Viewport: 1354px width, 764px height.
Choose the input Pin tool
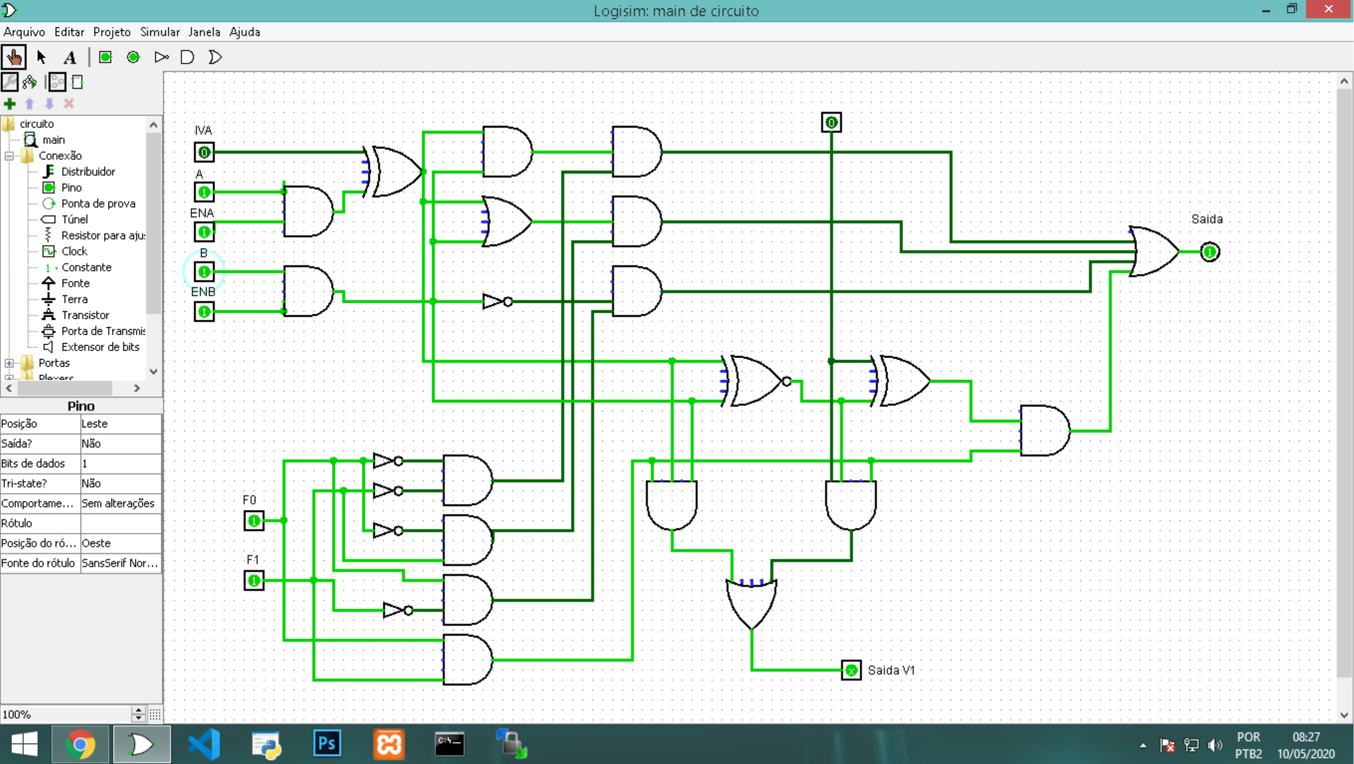pyautogui.click(x=105, y=57)
